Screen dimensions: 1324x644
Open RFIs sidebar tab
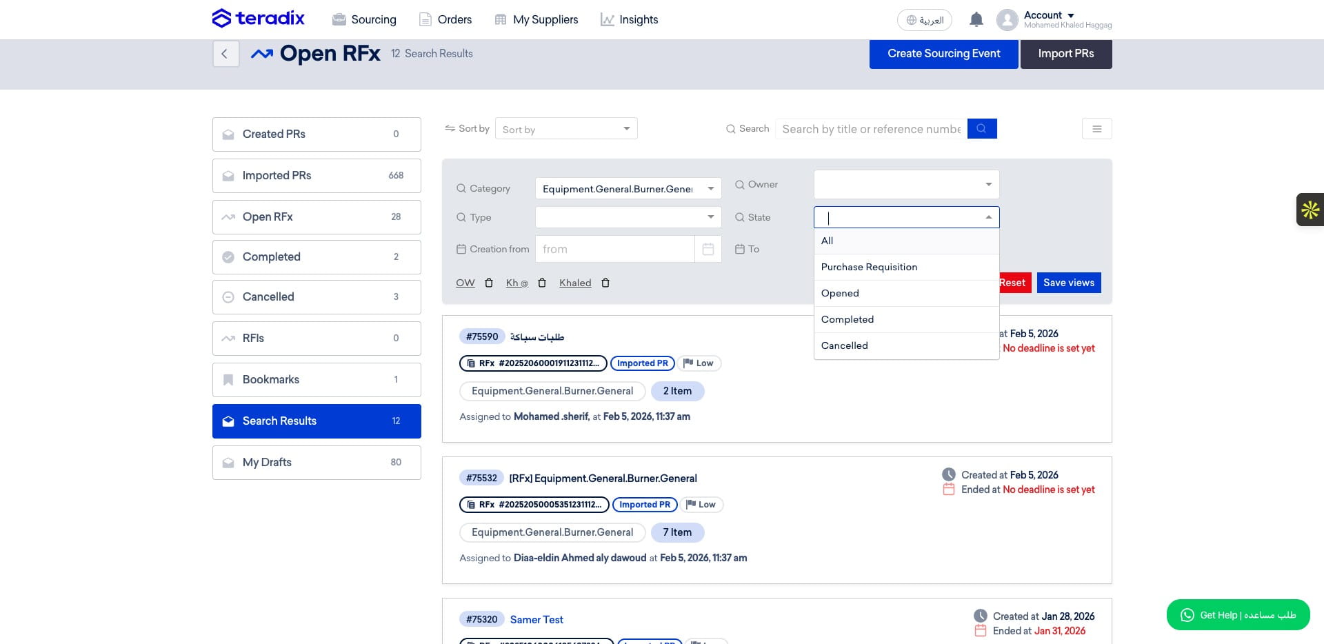point(317,339)
